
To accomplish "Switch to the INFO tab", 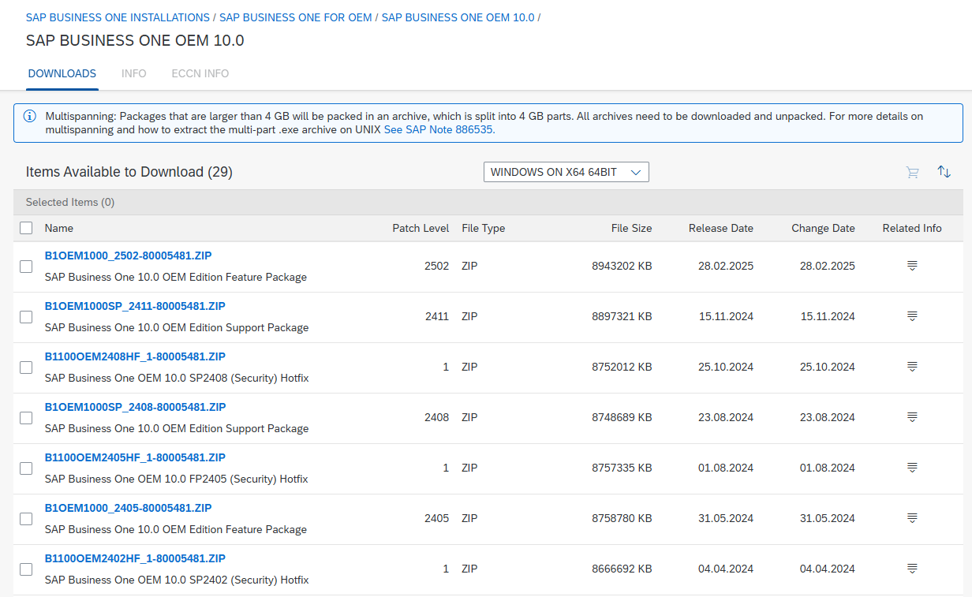I will point(134,73).
